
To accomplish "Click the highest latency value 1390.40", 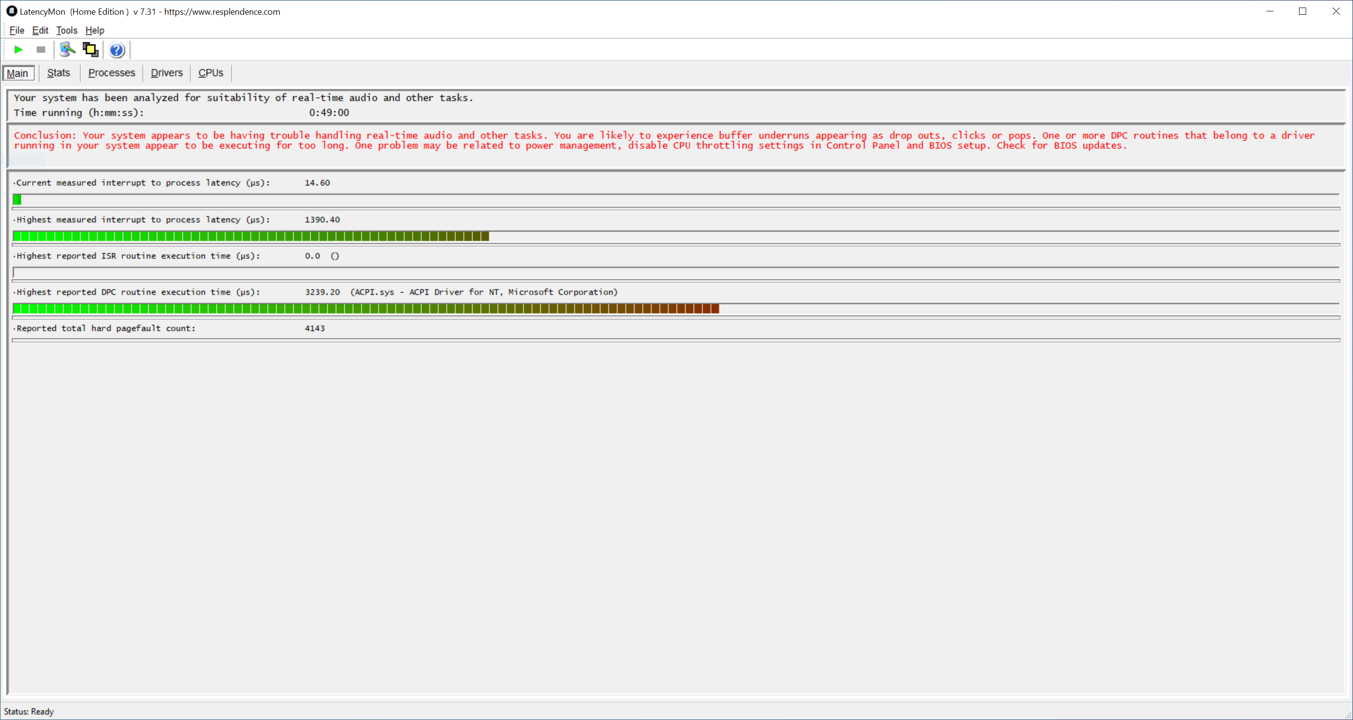I will point(322,220).
